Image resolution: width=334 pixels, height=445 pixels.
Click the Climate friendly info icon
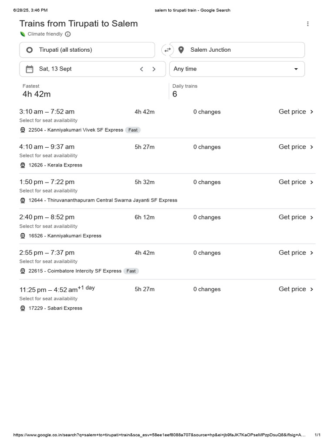coord(68,34)
